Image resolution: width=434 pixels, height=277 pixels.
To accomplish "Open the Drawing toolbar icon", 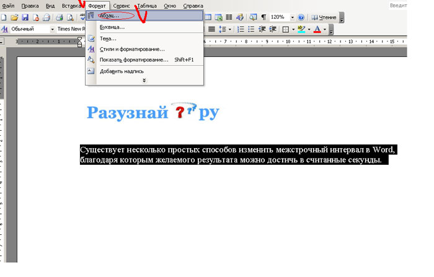I will pos(240,17).
